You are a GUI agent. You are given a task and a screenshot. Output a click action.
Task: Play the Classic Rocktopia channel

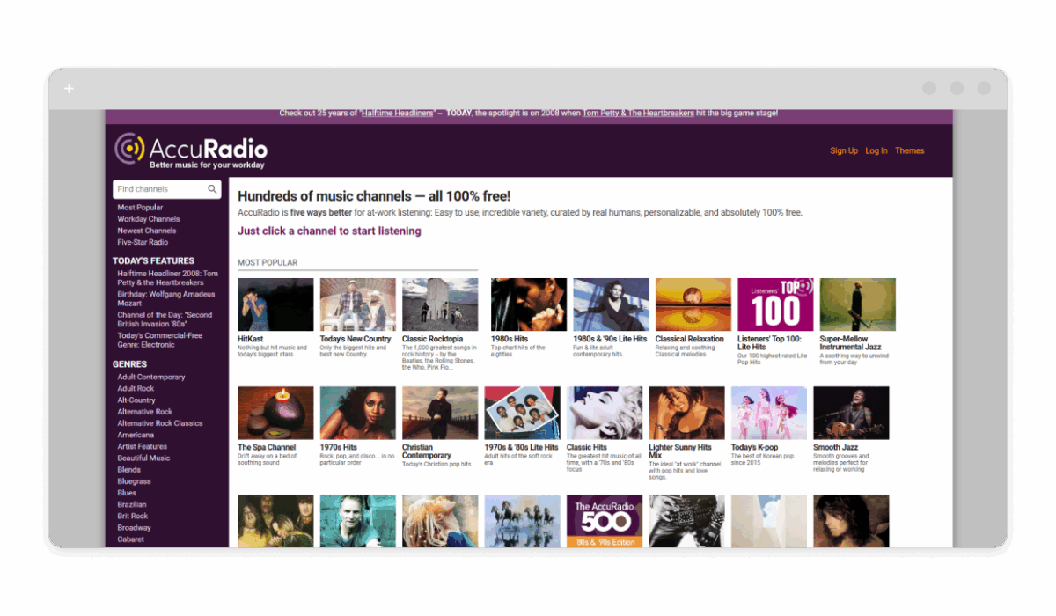(440, 304)
